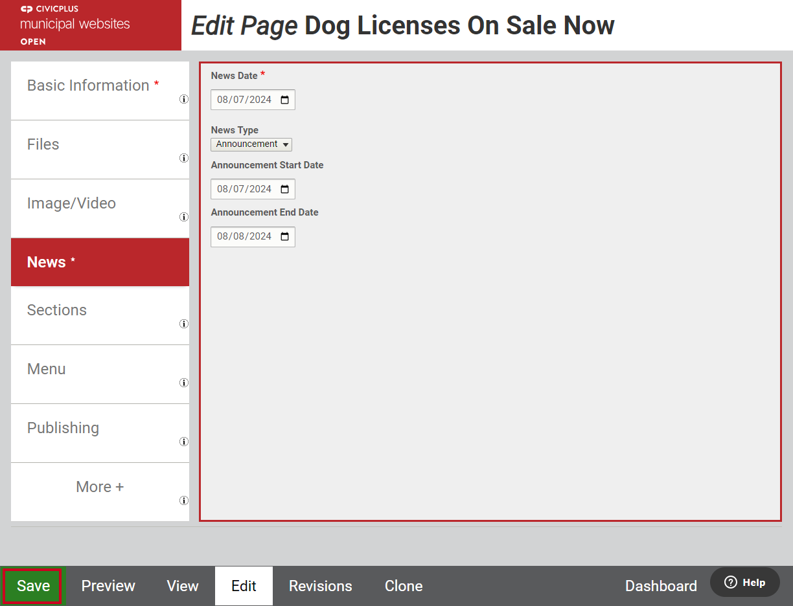Click View in the bottom bar
Viewport: 793px width, 606px height.
[x=183, y=586]
